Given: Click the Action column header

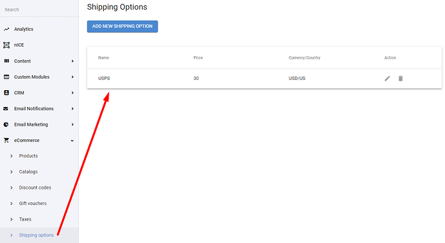Looking at the screenshot, I should (390, 57).
